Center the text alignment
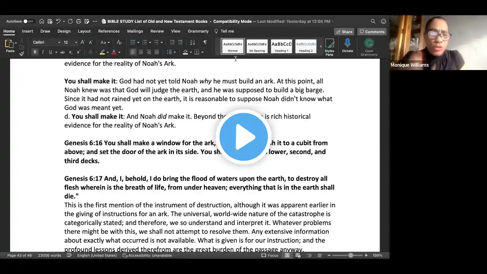 [141, 52]
